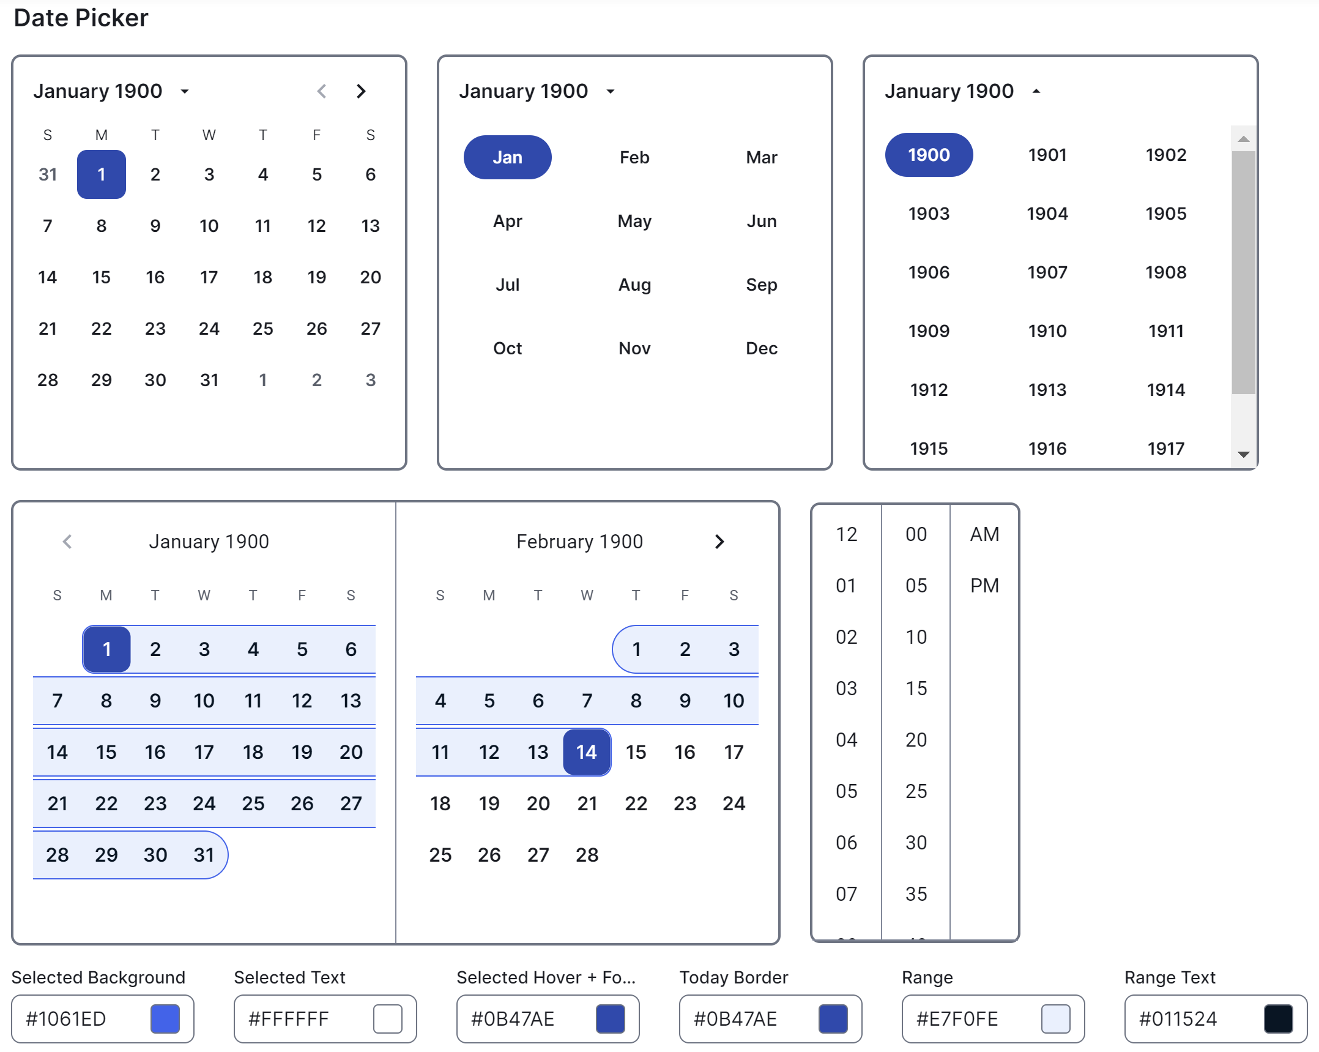The width and height of the screenshot is (1319, 1052).
Task: Click the next month navigation arrow
Action: point(360,90)
